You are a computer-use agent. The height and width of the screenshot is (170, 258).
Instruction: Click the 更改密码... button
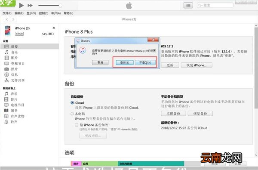click(x=93, y=136)
